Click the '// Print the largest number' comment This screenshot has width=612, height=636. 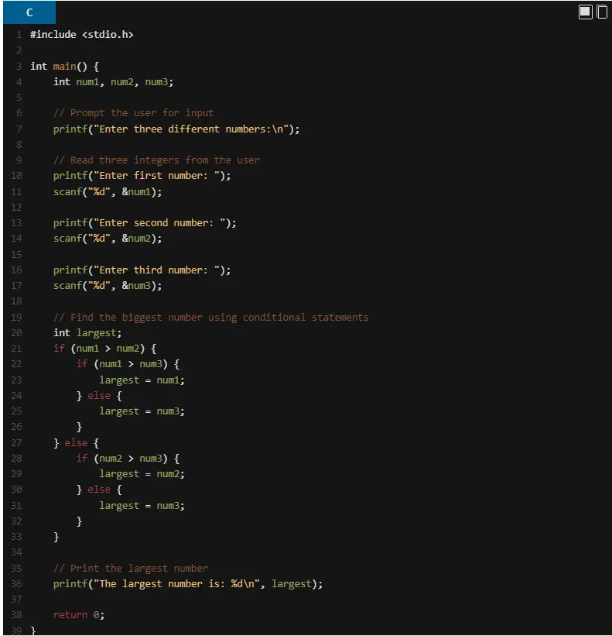click(x=131, y=569)
